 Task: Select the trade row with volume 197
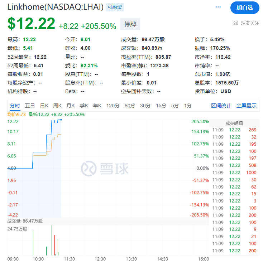(x=234, y=158)
